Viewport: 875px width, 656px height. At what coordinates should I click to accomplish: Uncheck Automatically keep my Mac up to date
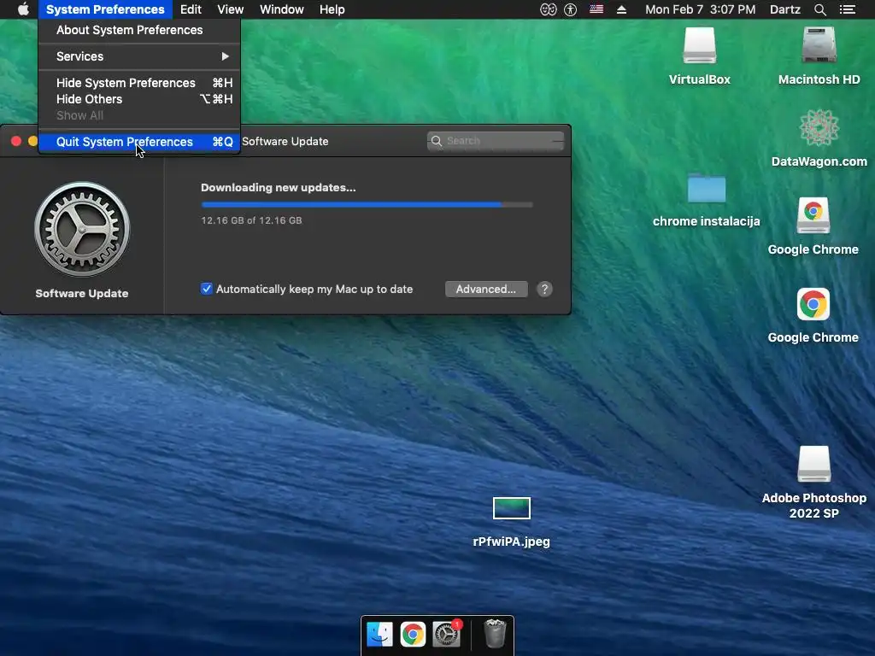point(207,289)
